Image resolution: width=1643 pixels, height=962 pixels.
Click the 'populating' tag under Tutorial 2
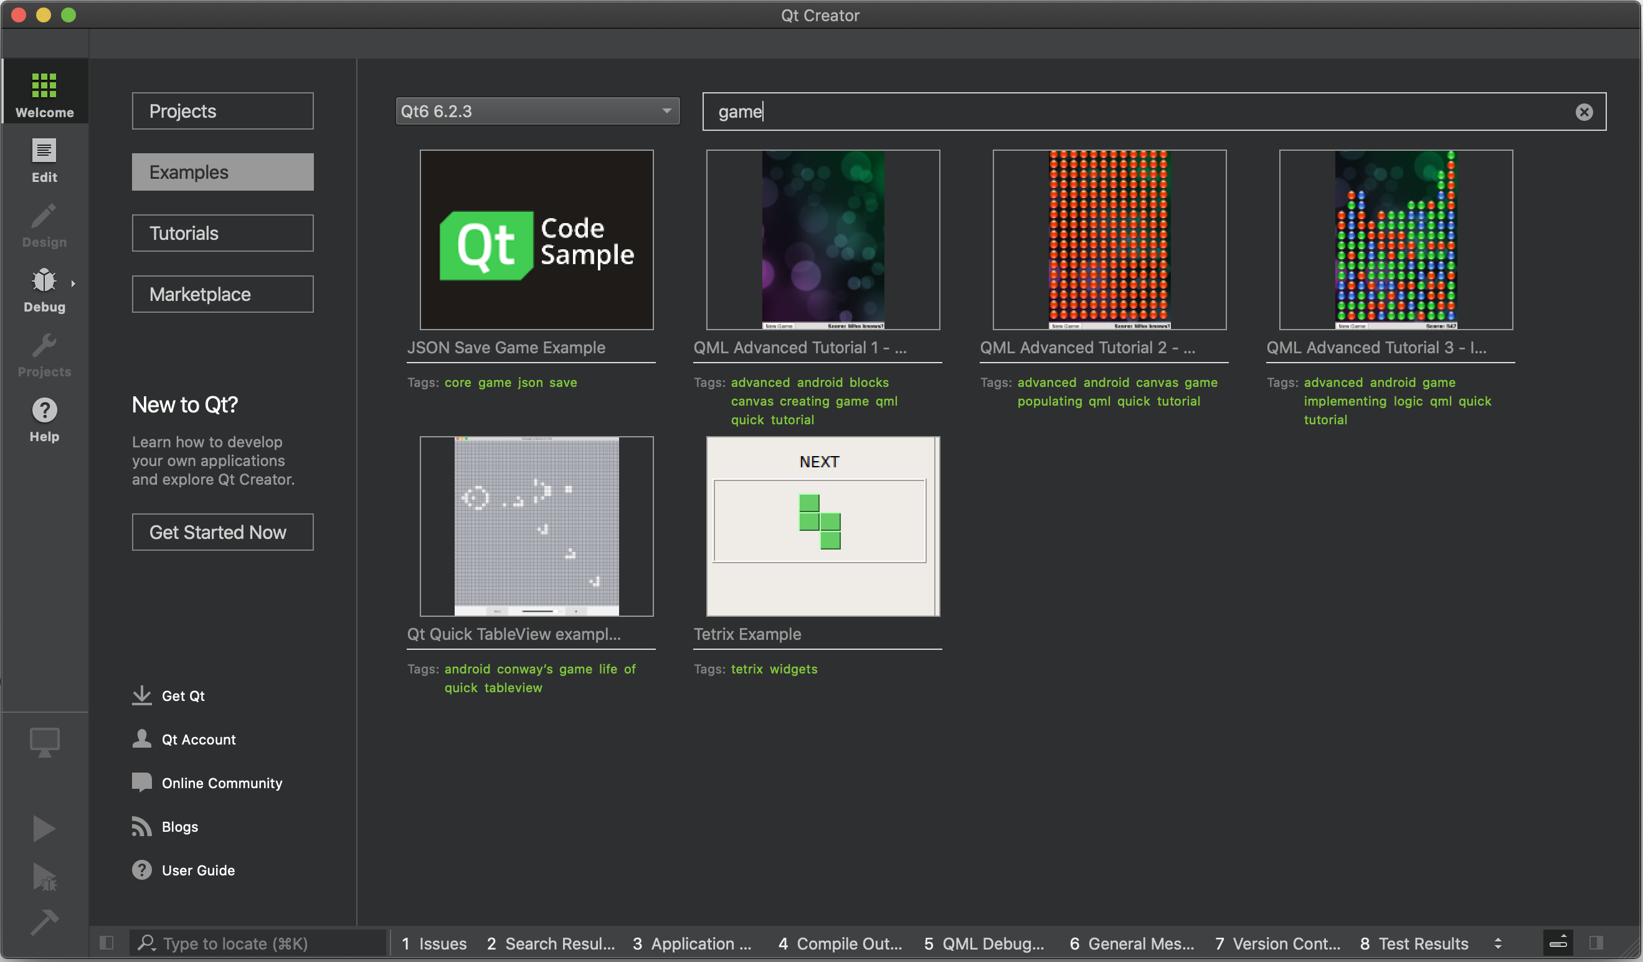(1049, 402)
